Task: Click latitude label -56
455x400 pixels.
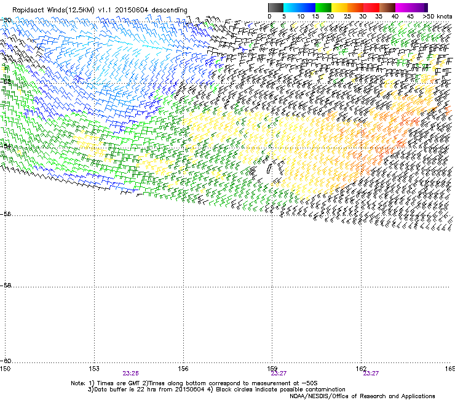Action: [x=6, y=214]
